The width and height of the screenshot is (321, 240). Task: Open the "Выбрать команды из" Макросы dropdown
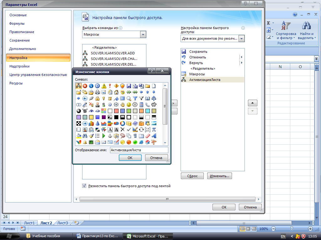tap(143, 34)
